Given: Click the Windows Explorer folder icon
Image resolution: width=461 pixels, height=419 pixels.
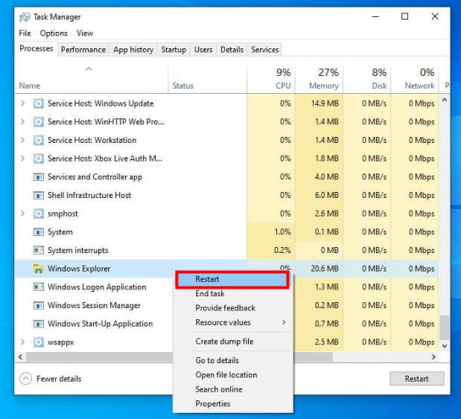Looking at the screenshot, I should 39,269.
